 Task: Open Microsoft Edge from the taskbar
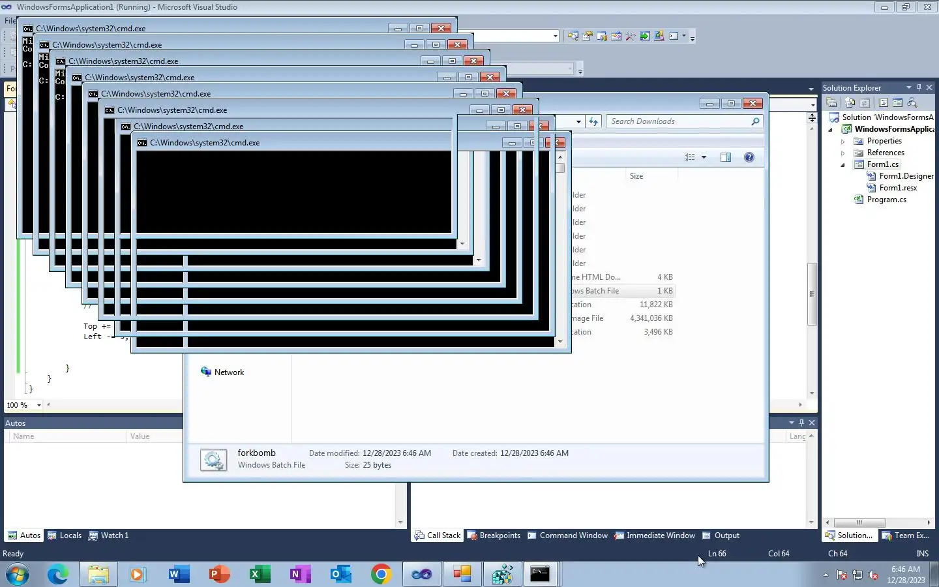pyautogui.click(x=57, y=574)
